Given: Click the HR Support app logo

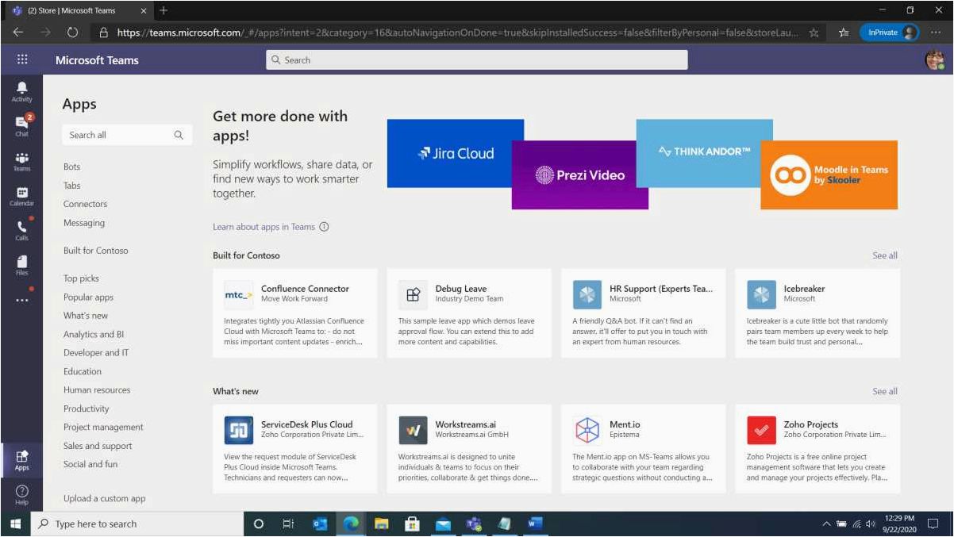Looking at the screenshot, I should (587, 294).
